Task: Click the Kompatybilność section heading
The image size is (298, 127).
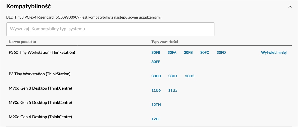Action: pyautogui.click(x=29, y=6)
